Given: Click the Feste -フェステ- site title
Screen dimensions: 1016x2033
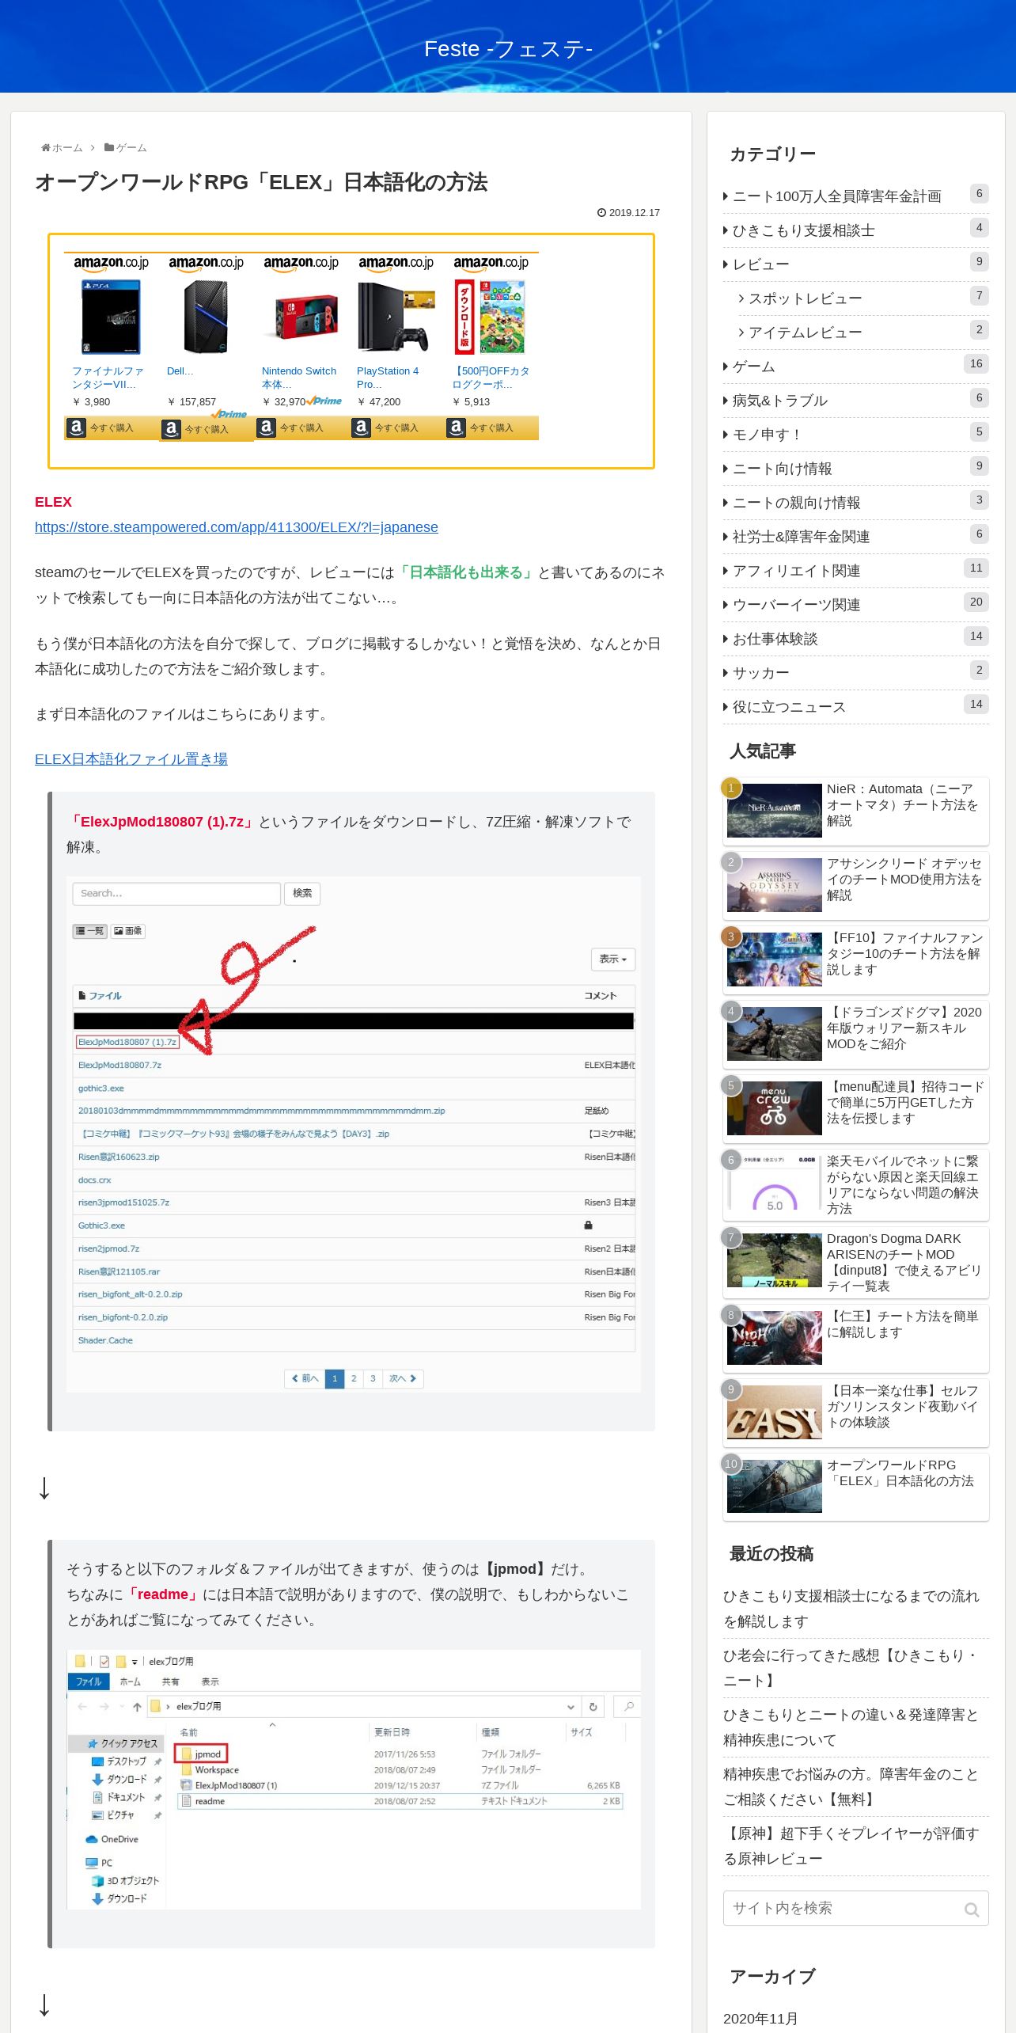Looking at the screenshot, I should pos(508,49).
